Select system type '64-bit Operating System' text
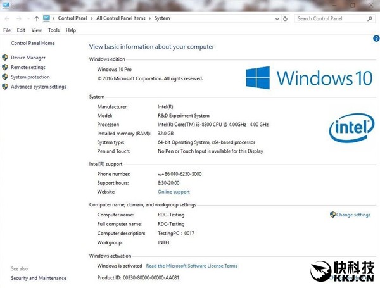Screen dimensions: 380x288 point(184,142)
